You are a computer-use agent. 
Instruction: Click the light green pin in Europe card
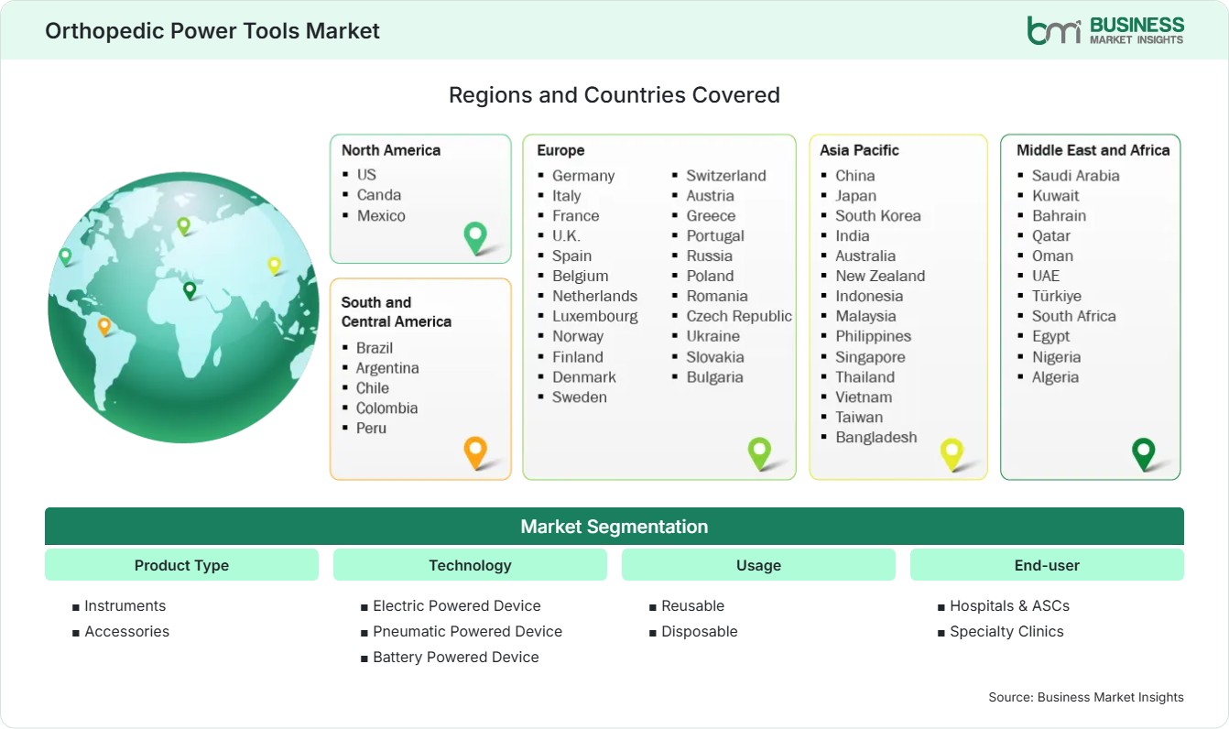tap(759, 453)
